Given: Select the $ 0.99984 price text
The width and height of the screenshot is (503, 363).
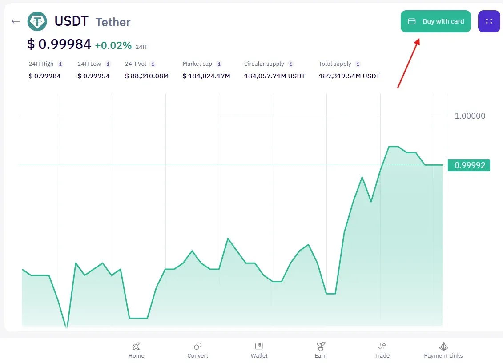Looking at the screenshot, I should point(59,44).
